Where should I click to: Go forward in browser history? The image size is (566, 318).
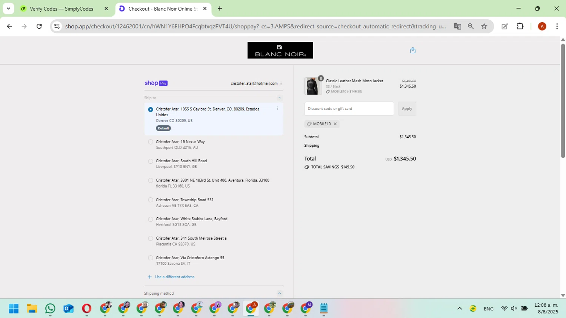click(x=24, y=26)
